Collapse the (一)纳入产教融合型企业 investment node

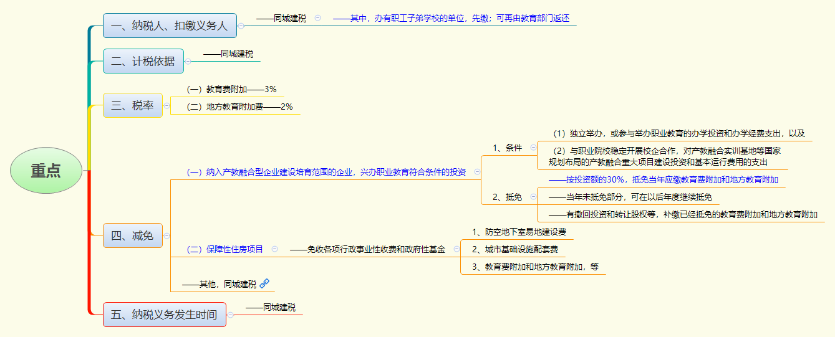tap(477, 172)
